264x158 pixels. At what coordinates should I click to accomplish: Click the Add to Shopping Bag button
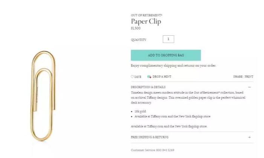pos(166,55)
